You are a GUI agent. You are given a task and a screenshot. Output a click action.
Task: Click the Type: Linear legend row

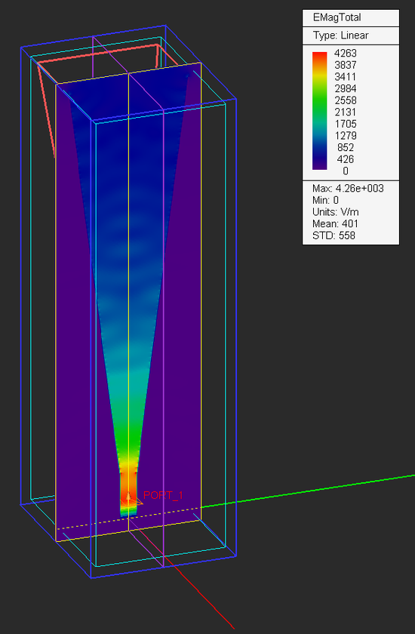pyautogui.click(x=340, y=35)
